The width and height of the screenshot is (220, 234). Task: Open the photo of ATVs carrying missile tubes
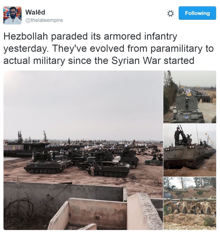point(190,203)
